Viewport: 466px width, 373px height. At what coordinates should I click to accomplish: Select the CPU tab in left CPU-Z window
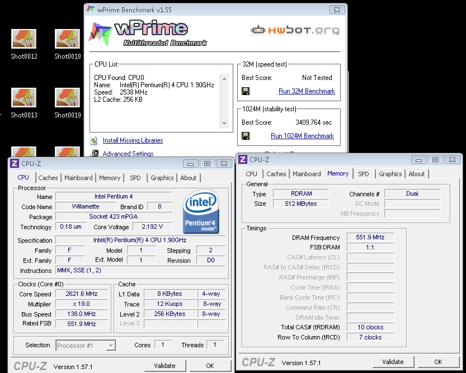point(23,177)
